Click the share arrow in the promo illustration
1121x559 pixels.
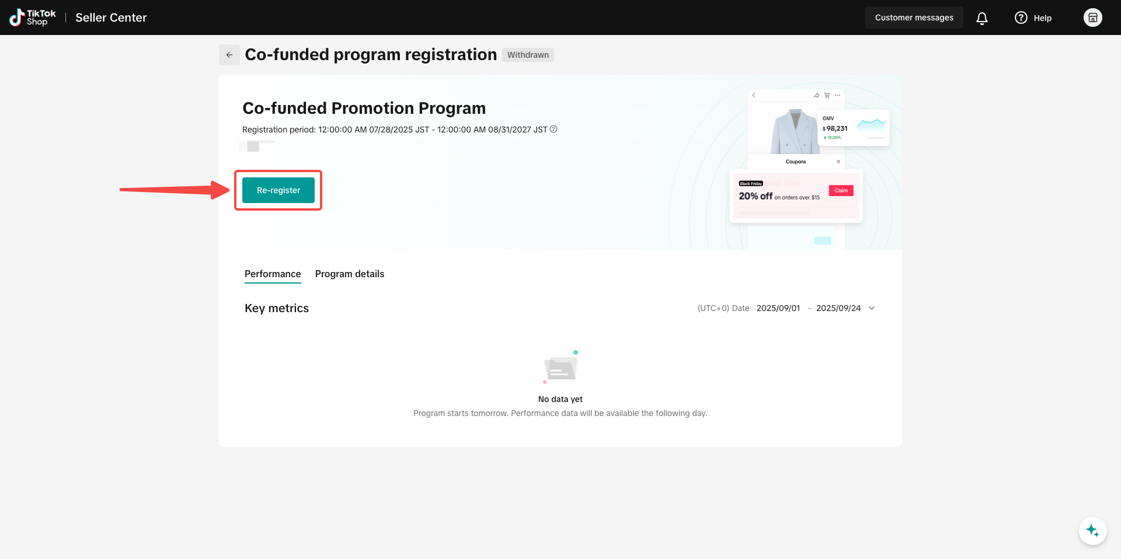tap(816, 95)
